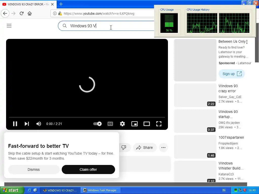Screen dimensions: 259x194
Task: Open more actions three-dot button under video
Action: click(x=163, y=148)
